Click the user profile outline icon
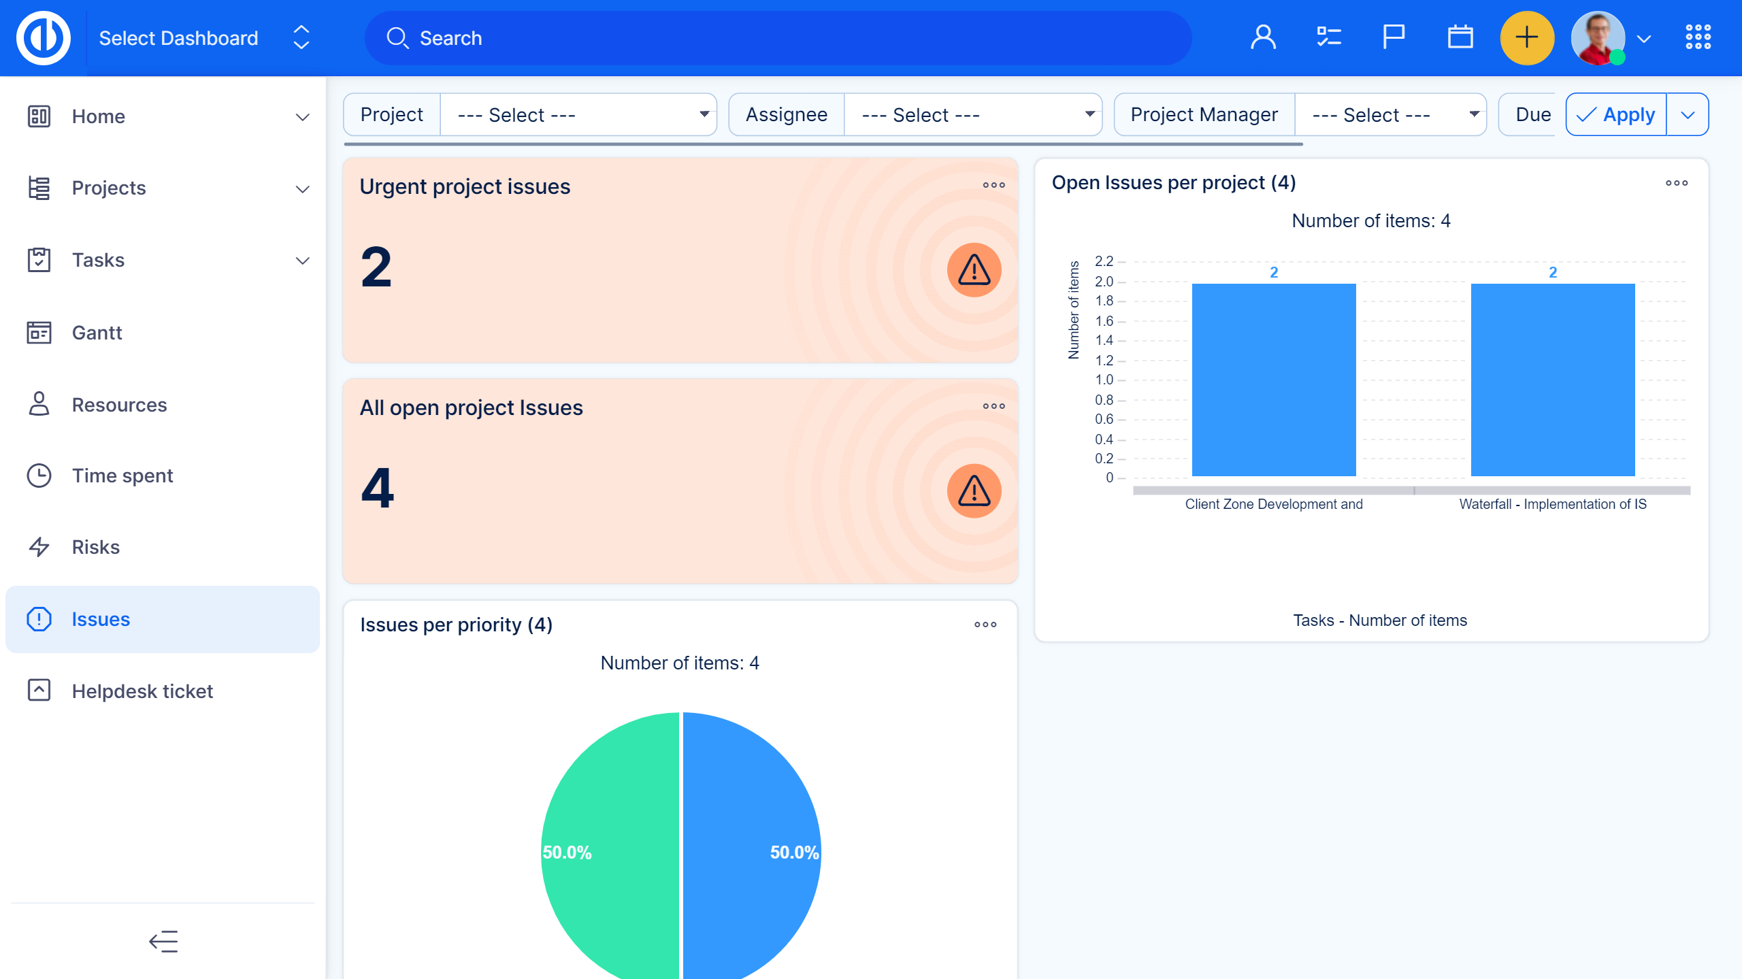This screenshot has width=1742, height=979. 1263,37
